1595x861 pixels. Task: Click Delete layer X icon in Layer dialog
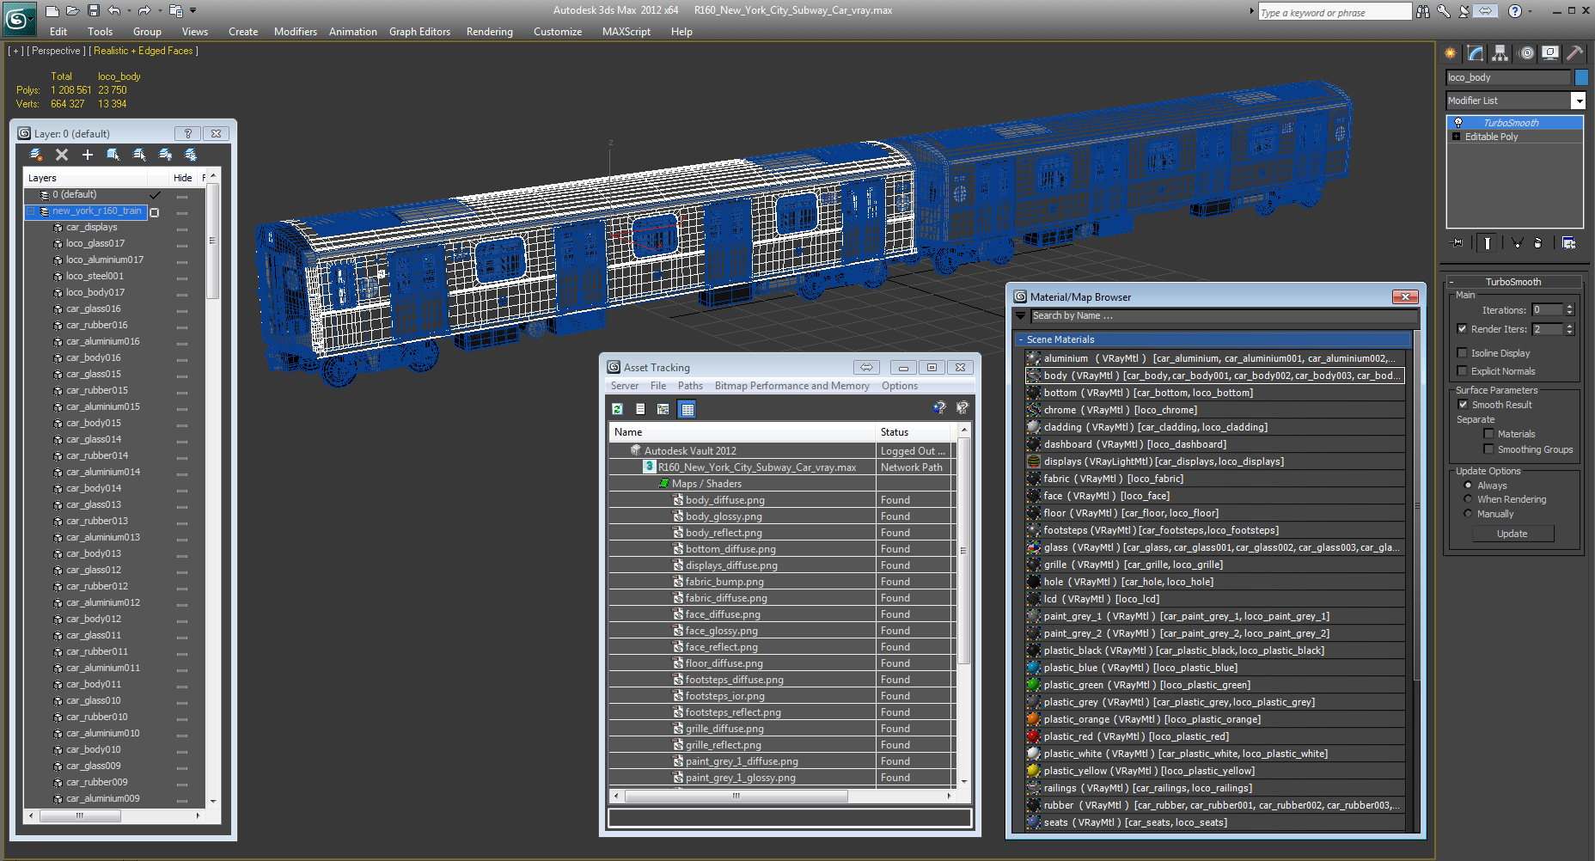point(62,155)
